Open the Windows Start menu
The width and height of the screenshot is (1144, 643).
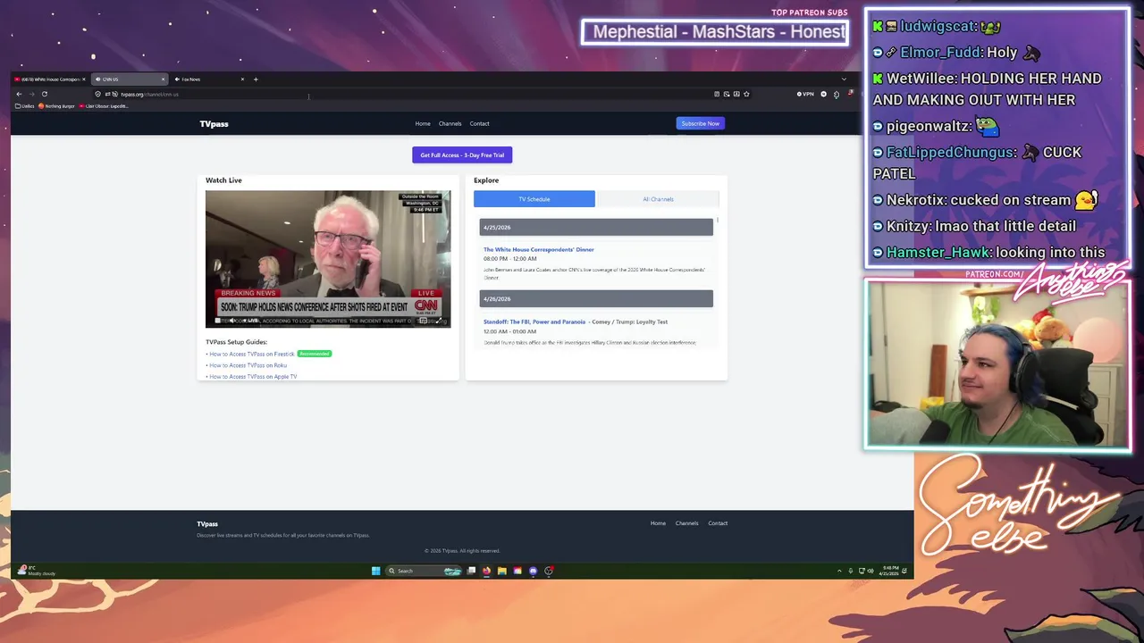(x=375, y=571)
